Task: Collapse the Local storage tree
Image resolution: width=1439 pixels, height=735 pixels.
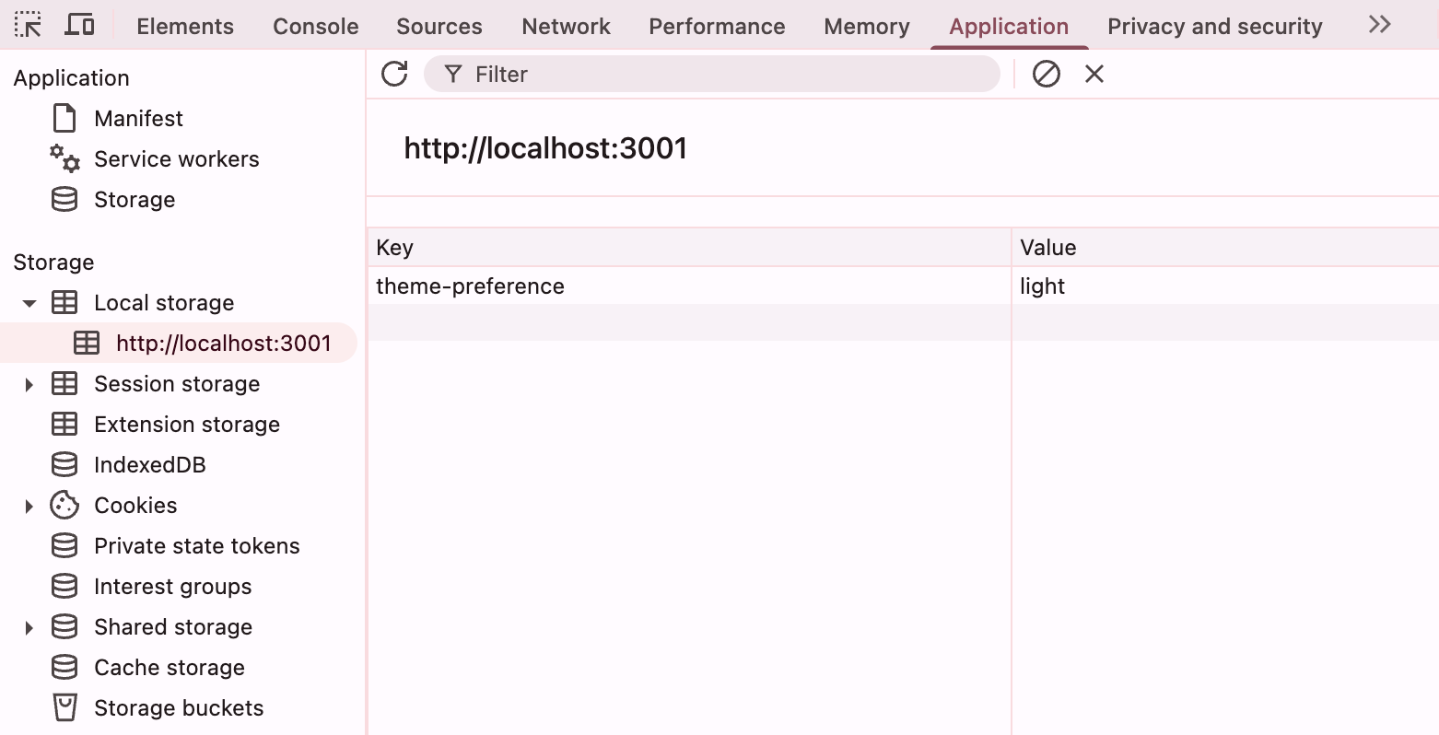Action: pyautogui.click(x=29, y=303)
